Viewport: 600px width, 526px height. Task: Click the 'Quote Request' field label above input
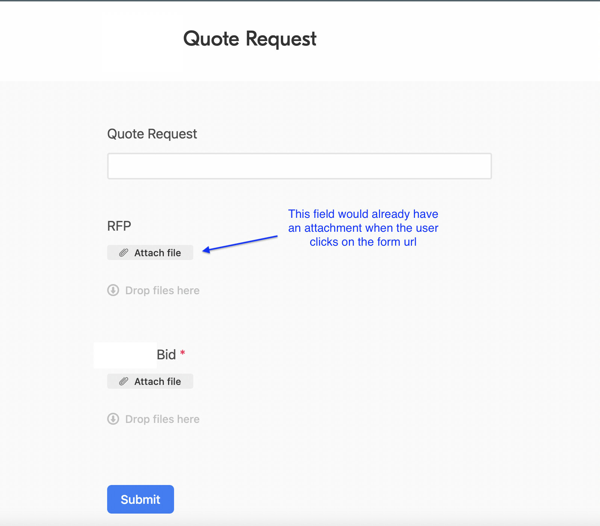152,134
